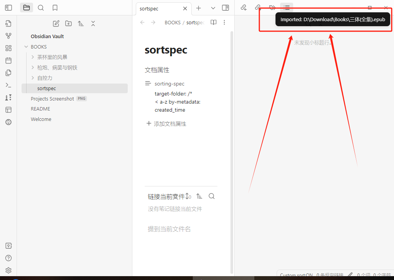
Task: Navigate forward in note history
Action: (x=153, y=22)
